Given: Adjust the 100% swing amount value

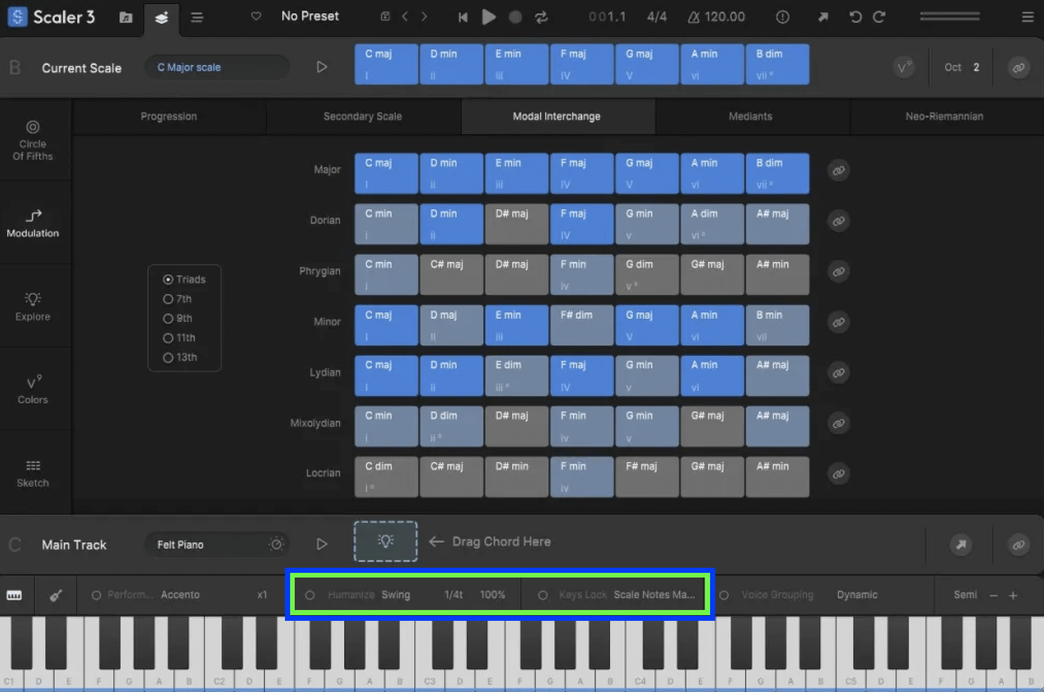Looking at the screenshot, I should pos(492,595).
